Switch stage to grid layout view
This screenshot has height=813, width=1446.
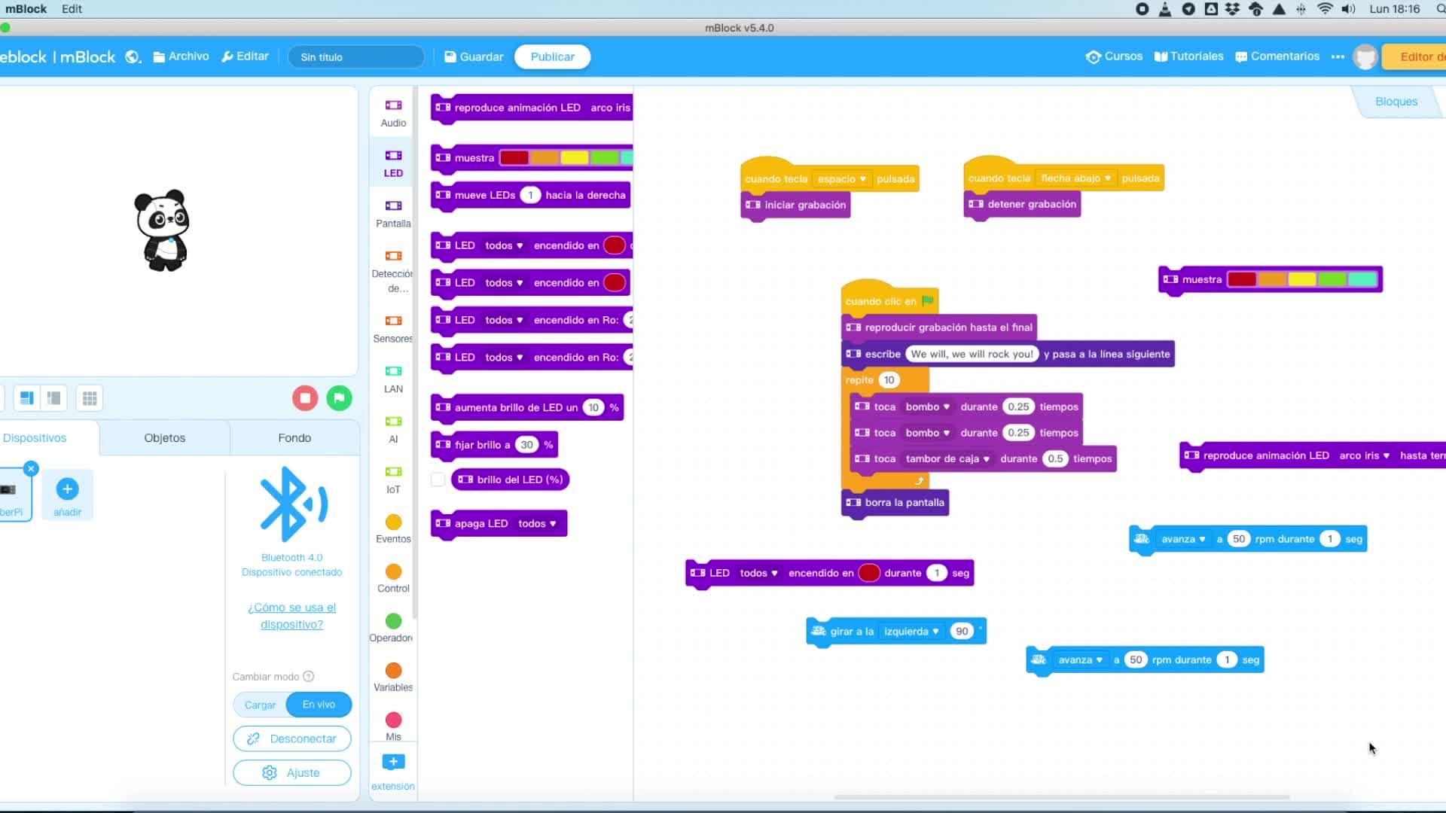[x=90, y=398]
